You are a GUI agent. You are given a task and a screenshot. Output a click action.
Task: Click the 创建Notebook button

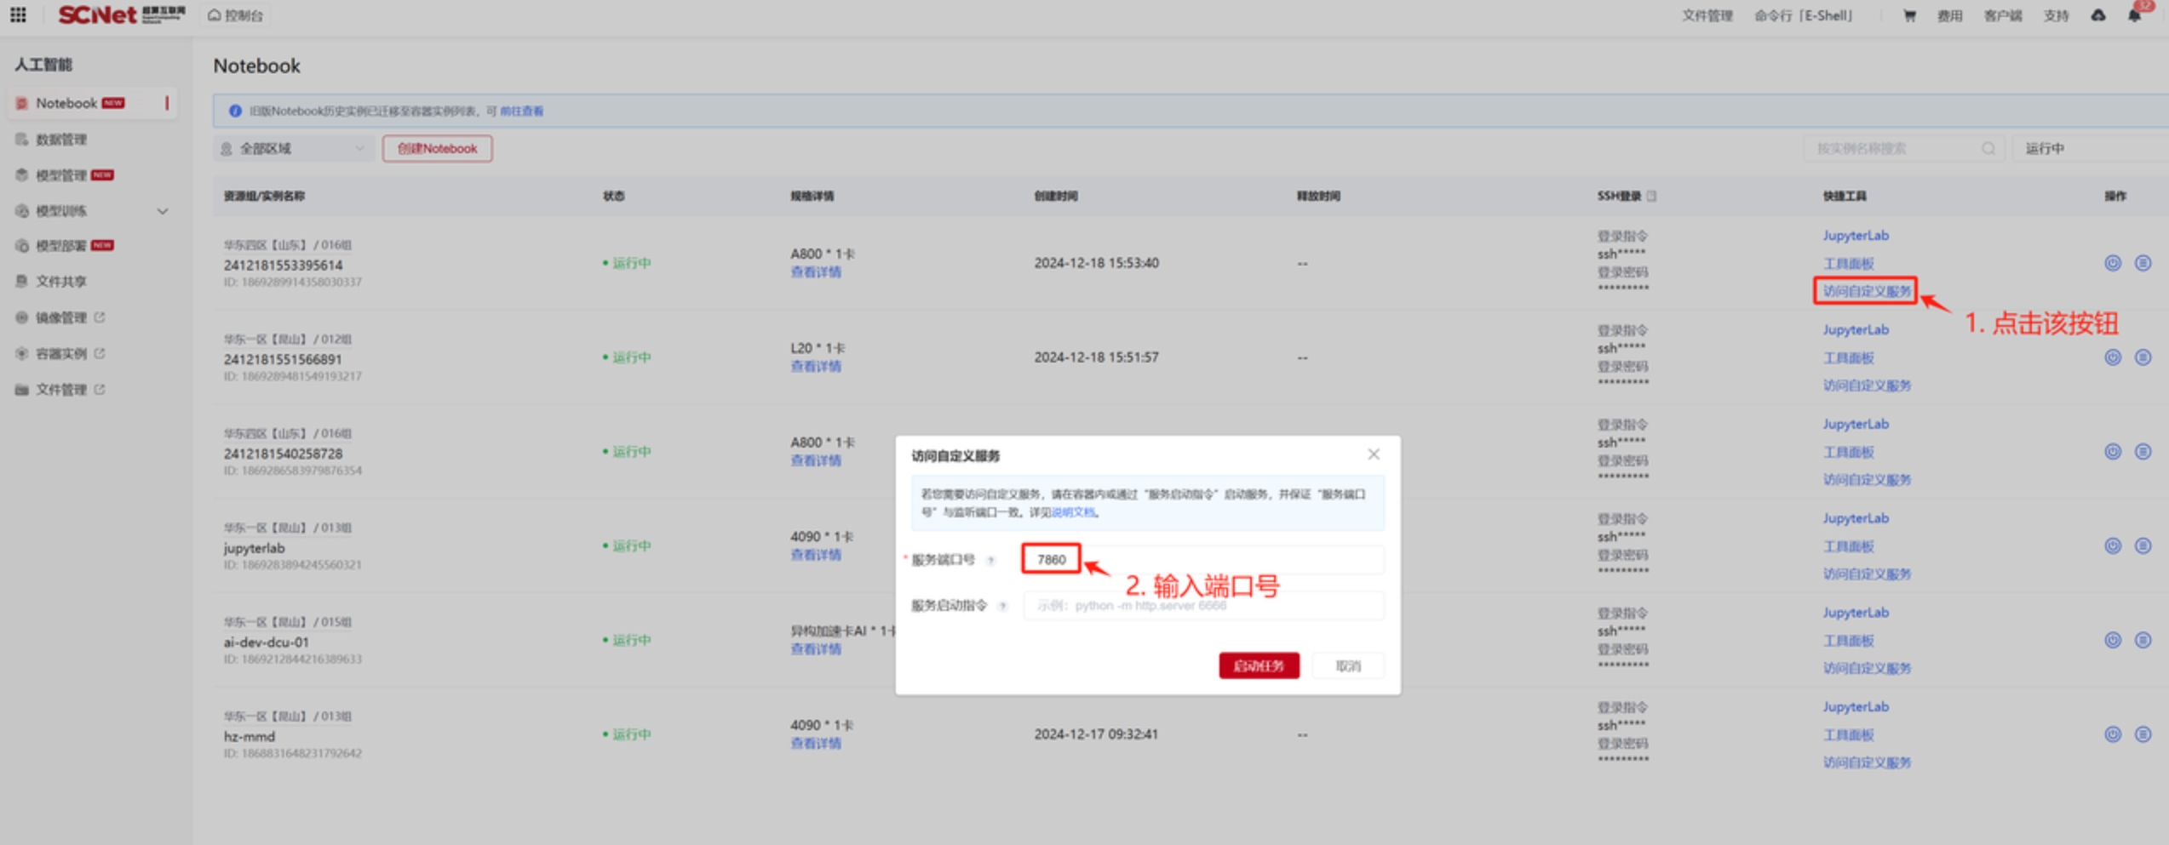[x=437, y=148]
